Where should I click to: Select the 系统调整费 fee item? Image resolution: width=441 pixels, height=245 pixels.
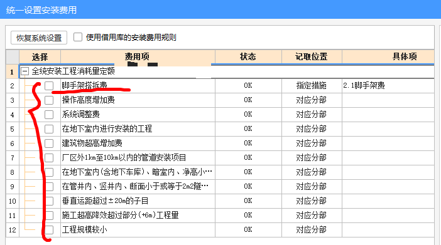[80, 114]
